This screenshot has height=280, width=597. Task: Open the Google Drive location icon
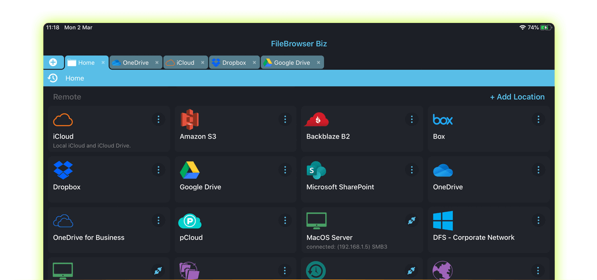pyautogui.click(x=189, y=170)
